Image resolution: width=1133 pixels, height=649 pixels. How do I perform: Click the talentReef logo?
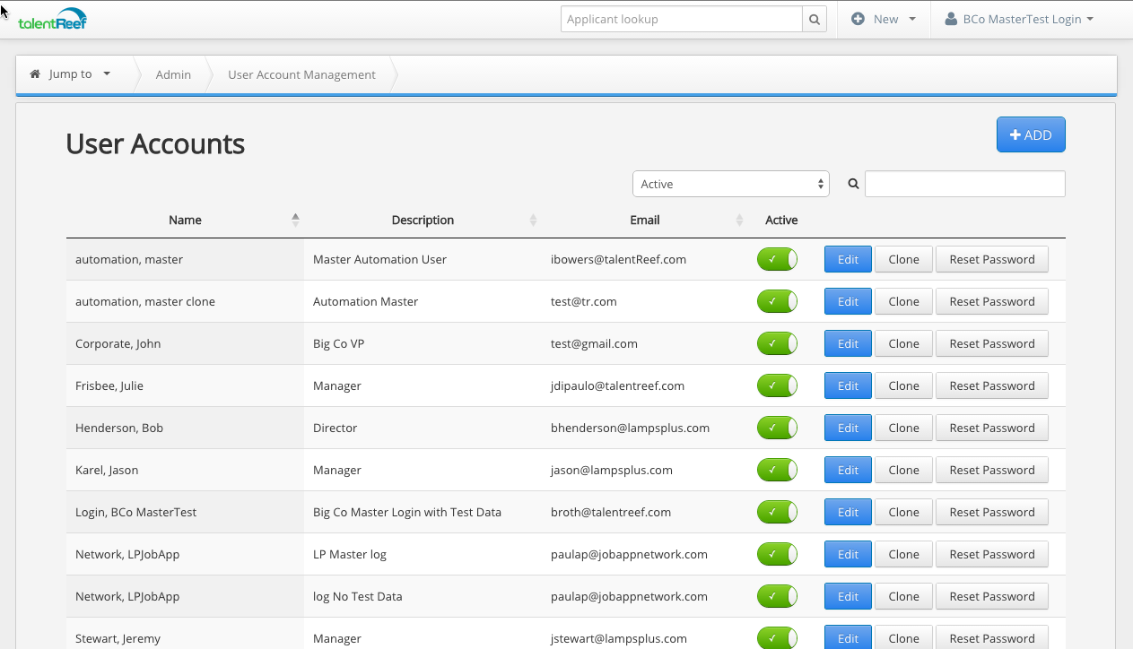pos(54,17)
